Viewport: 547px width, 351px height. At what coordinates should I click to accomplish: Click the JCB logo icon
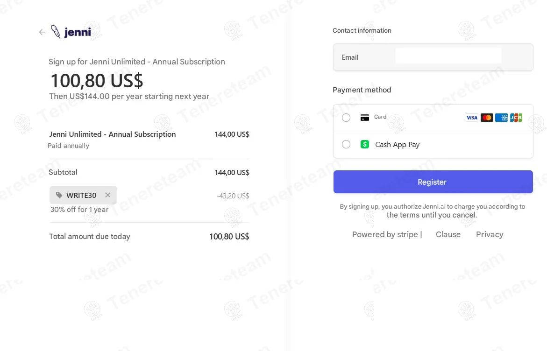(x=516, y=118)
